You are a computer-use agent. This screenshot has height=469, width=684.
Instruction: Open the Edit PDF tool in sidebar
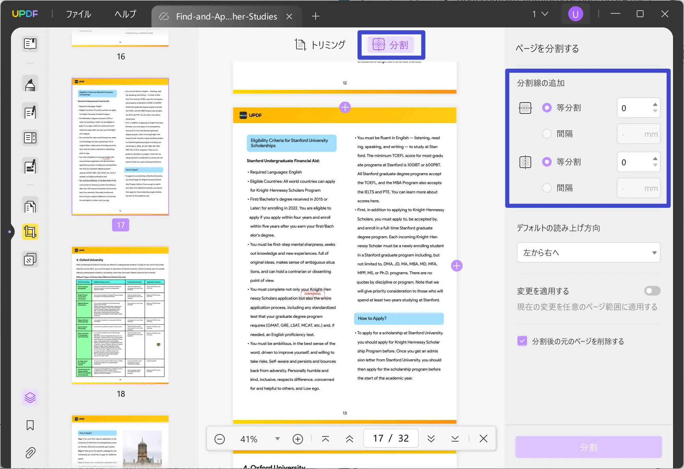pos(30,111)
